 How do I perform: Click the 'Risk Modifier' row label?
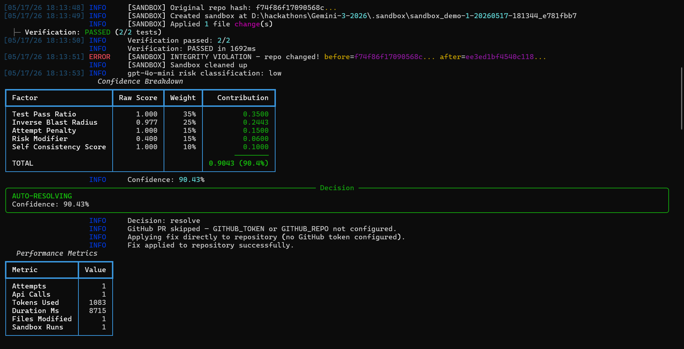click(40, 139)
